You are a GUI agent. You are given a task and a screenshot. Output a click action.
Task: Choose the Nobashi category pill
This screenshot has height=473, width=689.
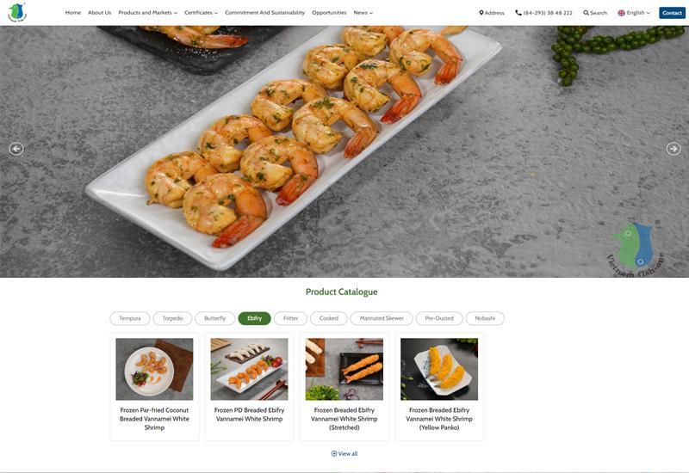click(x=485, y=318)
